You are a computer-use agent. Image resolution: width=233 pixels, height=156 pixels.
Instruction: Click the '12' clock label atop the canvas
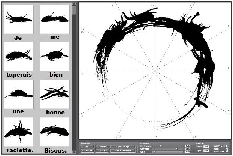point(152,5)
